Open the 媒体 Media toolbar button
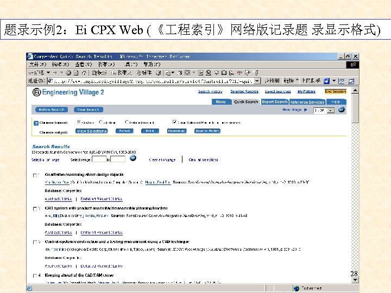391x293 pixels. click(144, 73)
